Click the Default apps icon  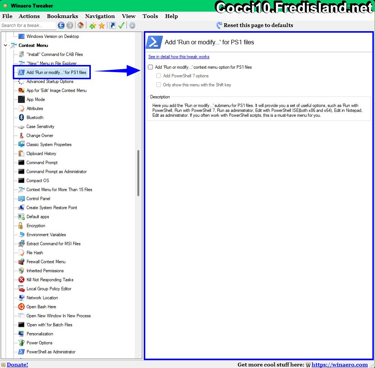[21, 217]
